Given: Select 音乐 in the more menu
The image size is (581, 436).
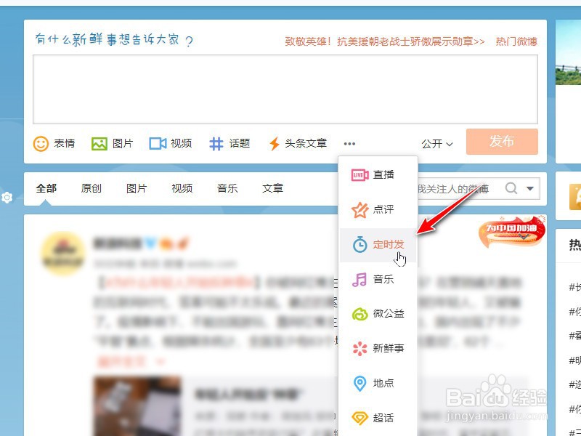Looking at the screenshot, I should click(378, 279).
